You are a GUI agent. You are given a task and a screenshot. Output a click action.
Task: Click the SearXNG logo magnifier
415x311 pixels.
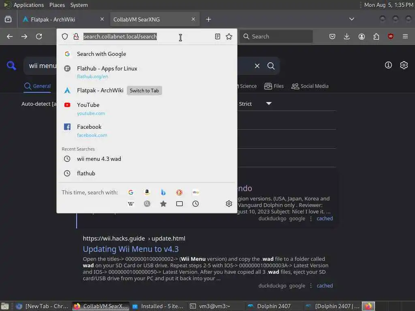tap(11, 65)
